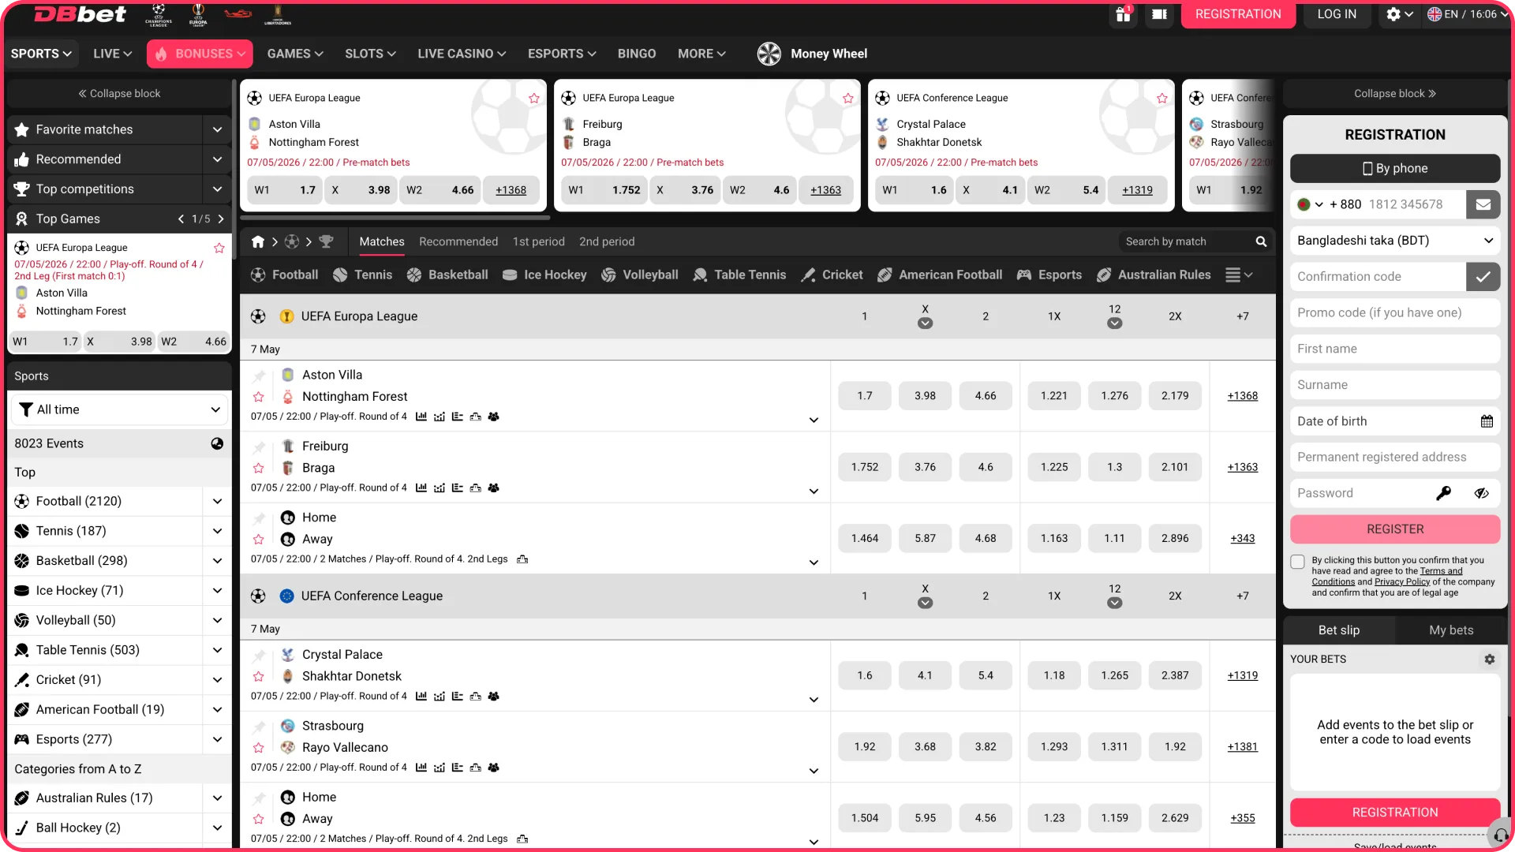Screen dimensions: 1515x852
Task: Open date of birth calendar picker
Action: 1487,421
